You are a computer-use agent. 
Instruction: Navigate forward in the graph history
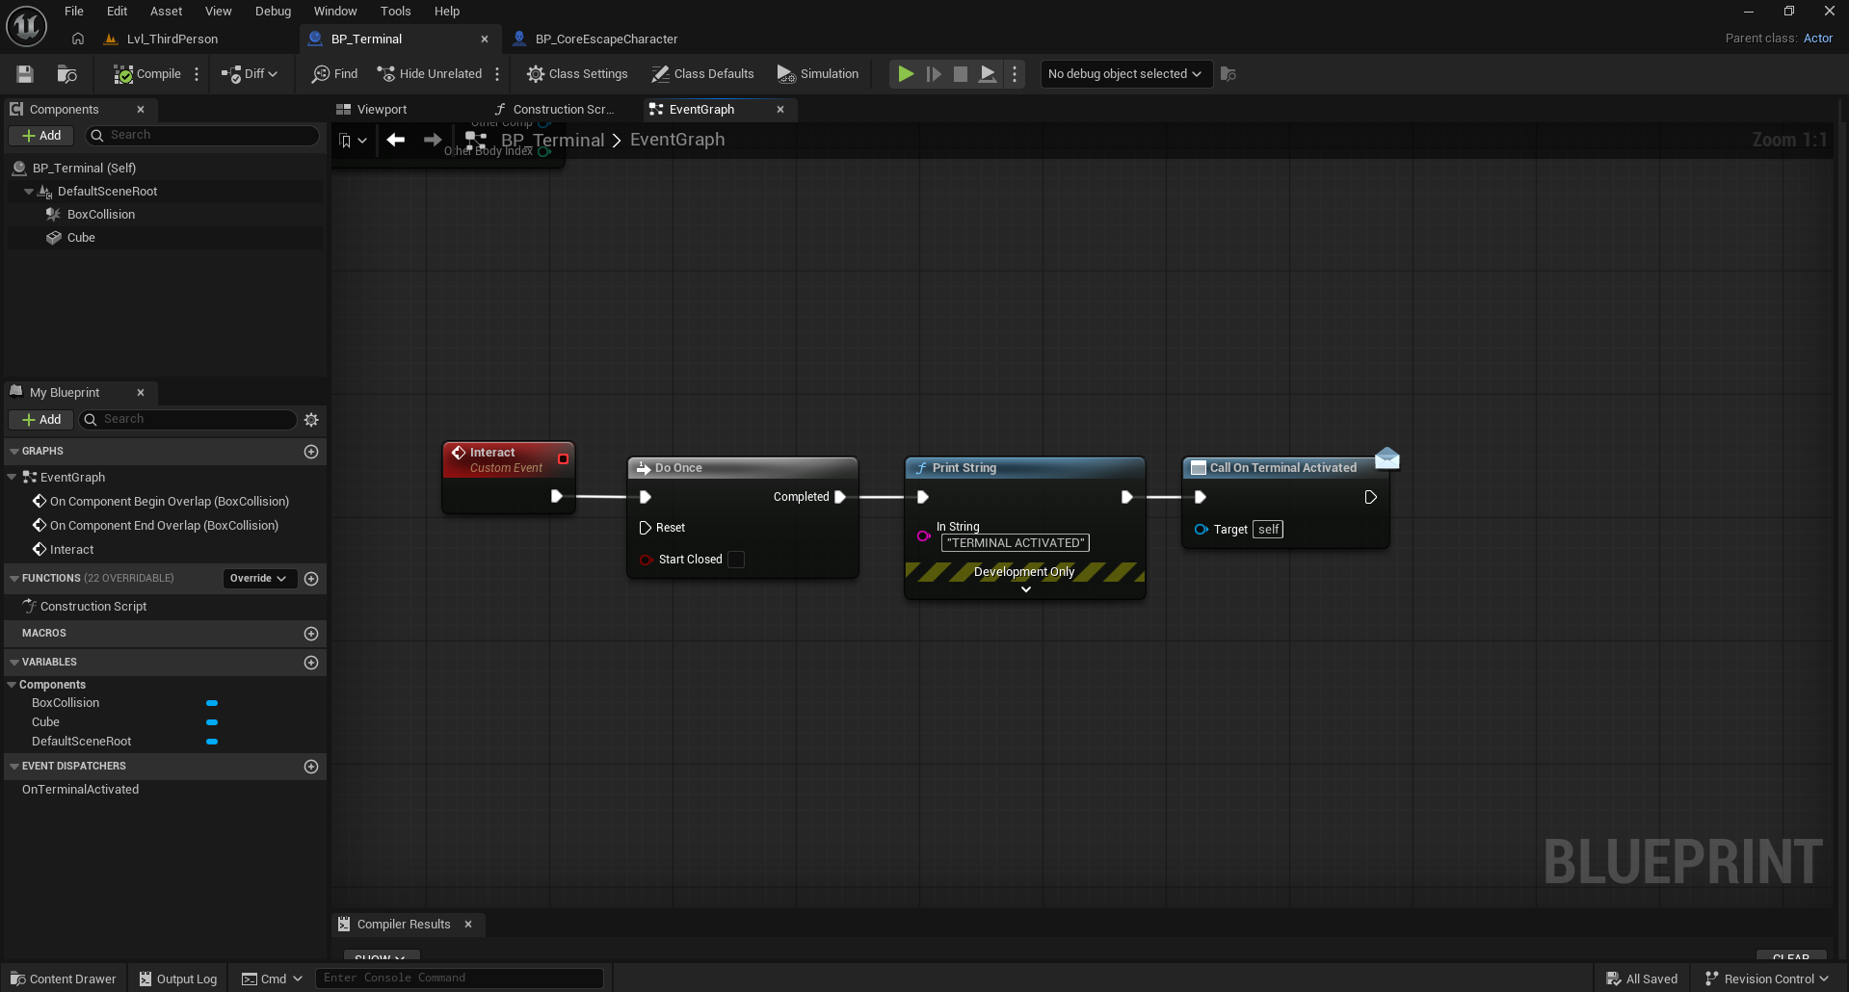click(433, 140)
